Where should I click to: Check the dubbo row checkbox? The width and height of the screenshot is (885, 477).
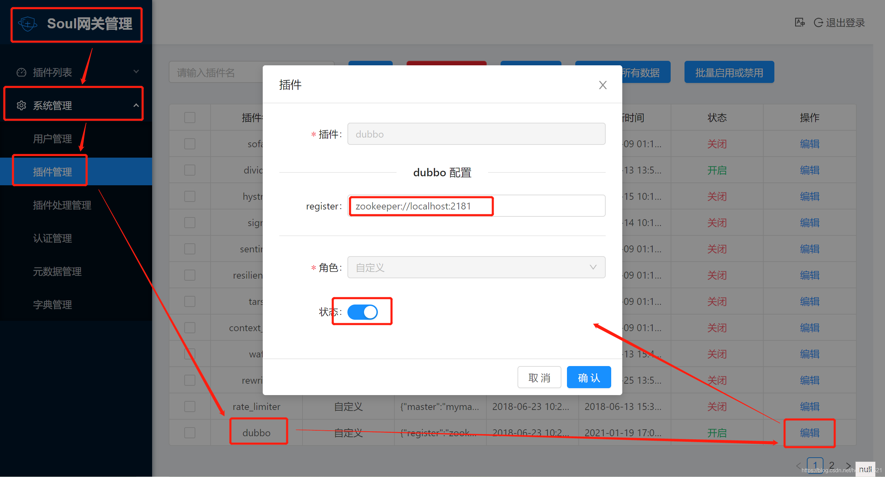[190, 433]
